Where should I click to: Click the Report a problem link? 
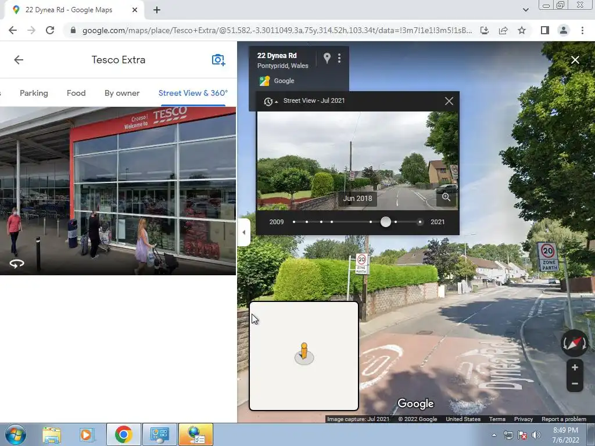coord(564,419)
